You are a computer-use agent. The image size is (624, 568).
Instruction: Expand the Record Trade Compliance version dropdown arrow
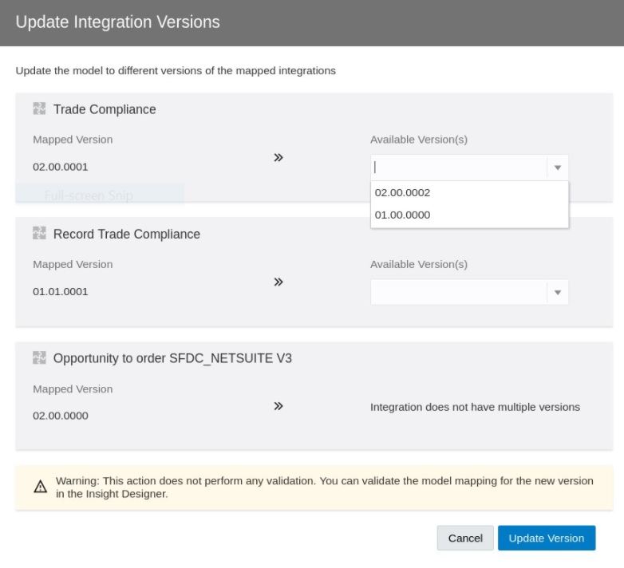pos(558,292)
